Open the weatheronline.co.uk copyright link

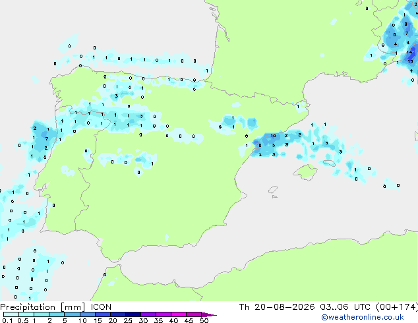(363, 317)
